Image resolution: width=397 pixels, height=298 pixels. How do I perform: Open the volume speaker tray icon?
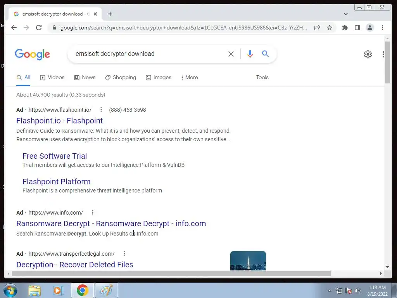coord(357,291)
